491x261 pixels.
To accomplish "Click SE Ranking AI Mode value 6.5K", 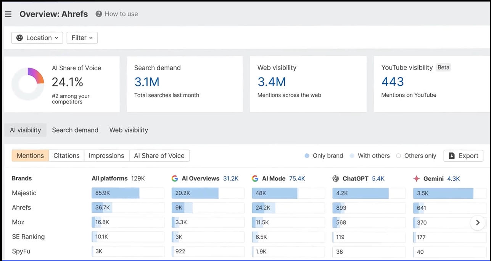I will pos(261,237).
